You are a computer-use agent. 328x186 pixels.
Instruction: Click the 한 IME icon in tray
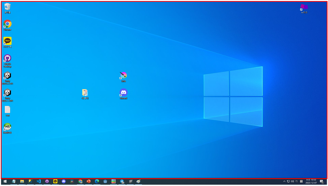pyautogui.click(x=301, y=181)
